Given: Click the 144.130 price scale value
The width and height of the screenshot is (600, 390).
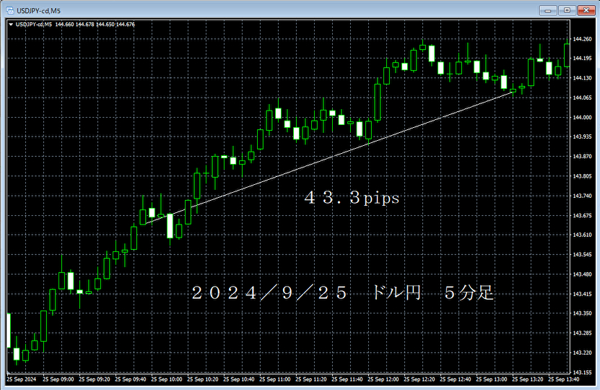Looking at the screenshot, I should (x=583, y=78).
